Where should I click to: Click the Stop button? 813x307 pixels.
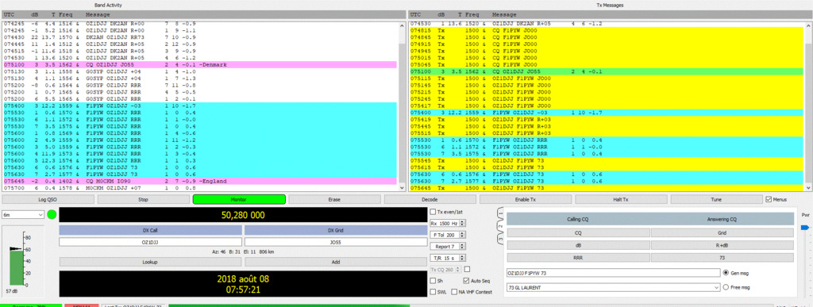tap(144, 199)
